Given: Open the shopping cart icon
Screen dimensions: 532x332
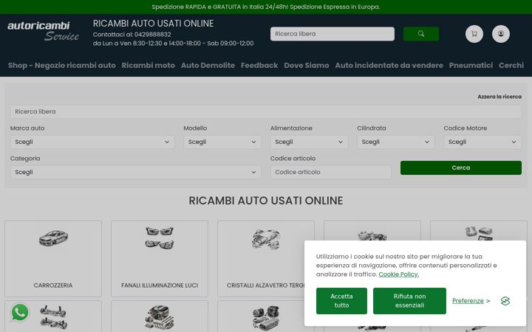Looking at the screenshot, I should (474, 34).
